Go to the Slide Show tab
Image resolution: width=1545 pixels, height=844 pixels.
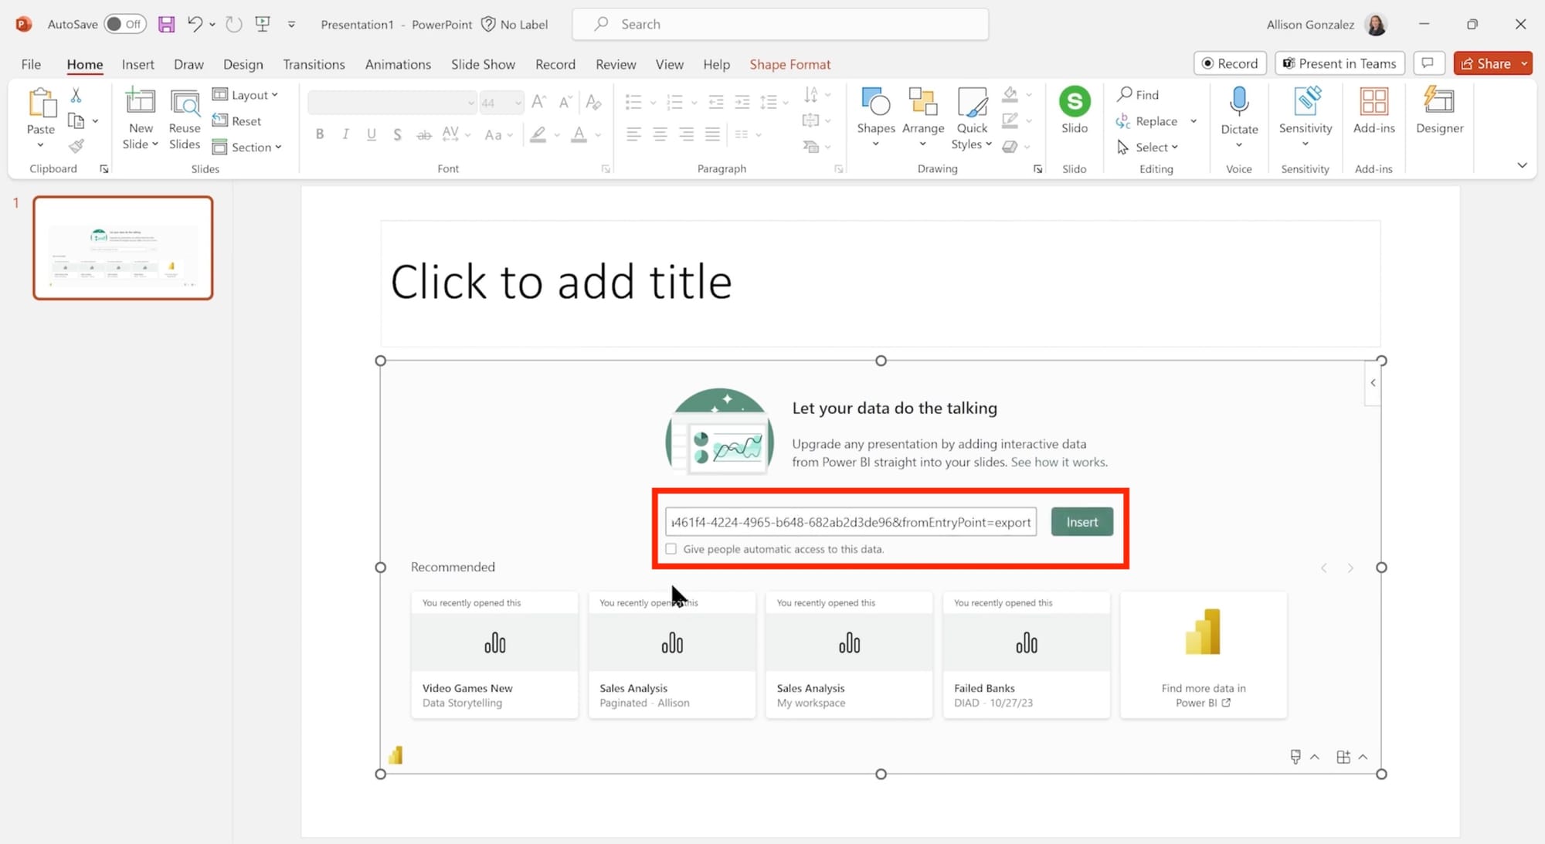[483, 64]
